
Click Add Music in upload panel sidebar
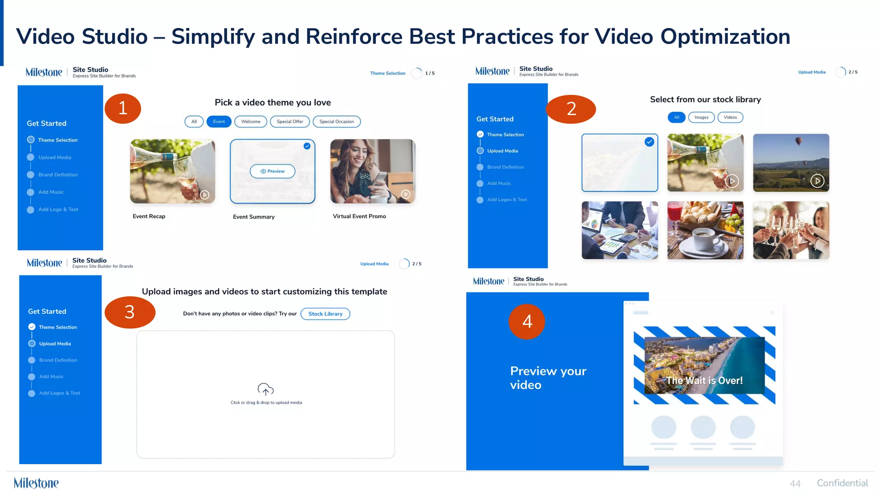pos(46,376)
